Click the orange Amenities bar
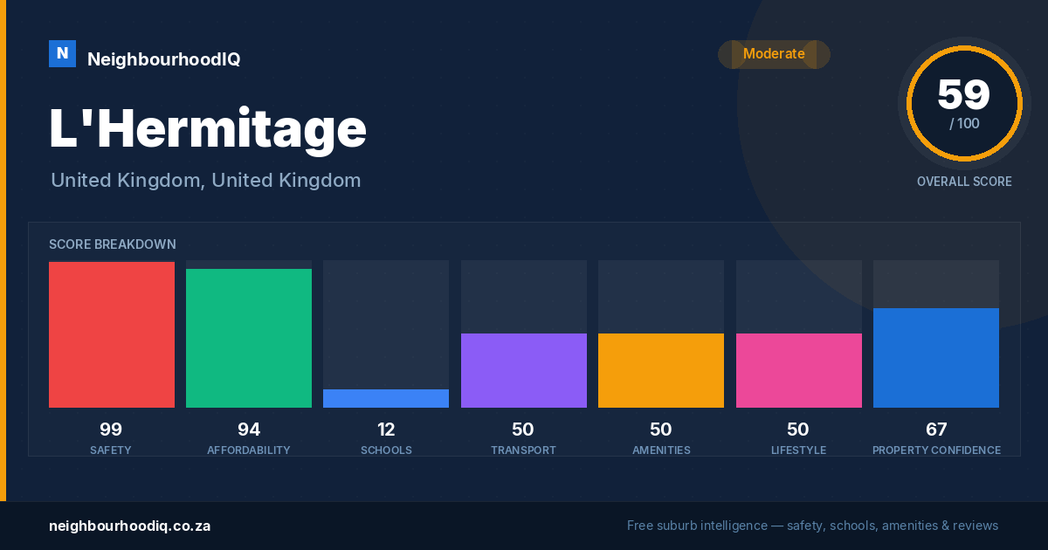This screenshot has height=550, width=1048. pos(661,370)
